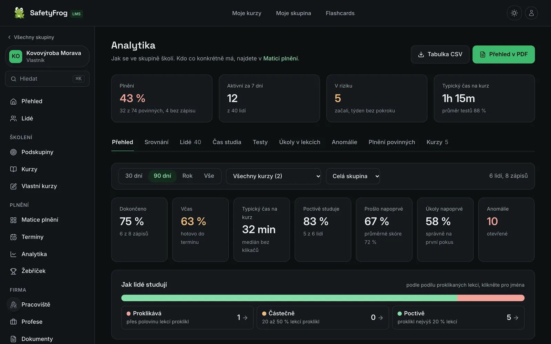The image size is (551, 344).
Task: Switch to the Testy tab
Action: [x=260, y=142]
